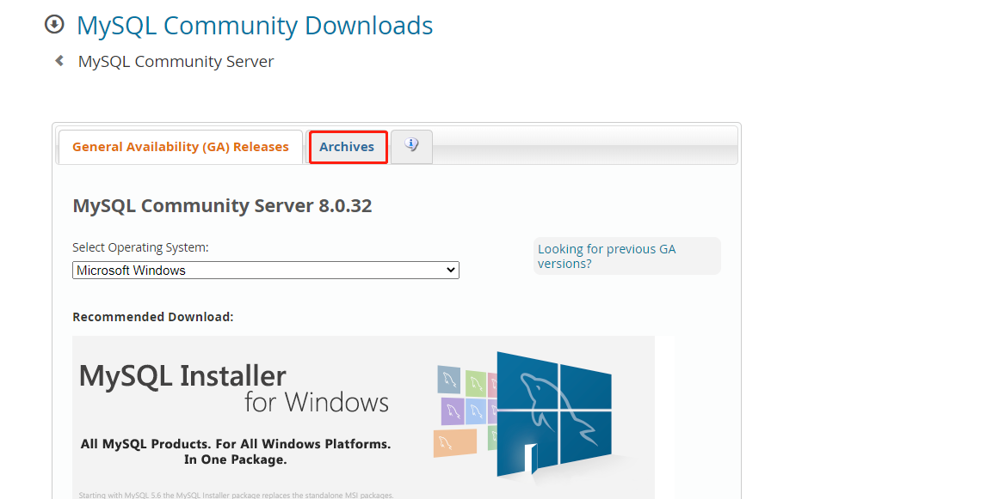
Task: Open the Select Operating System dropdown
Action: (x=265, y=270)
